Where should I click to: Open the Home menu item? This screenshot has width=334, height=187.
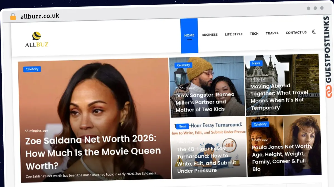[x=189, y=35]
